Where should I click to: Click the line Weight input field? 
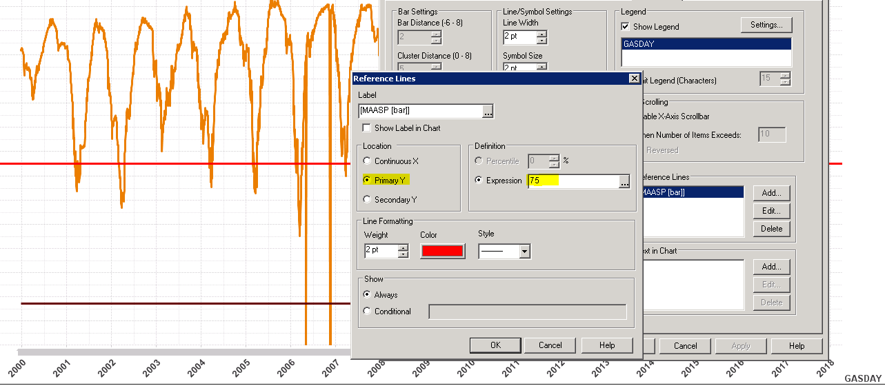click(381, 251)
